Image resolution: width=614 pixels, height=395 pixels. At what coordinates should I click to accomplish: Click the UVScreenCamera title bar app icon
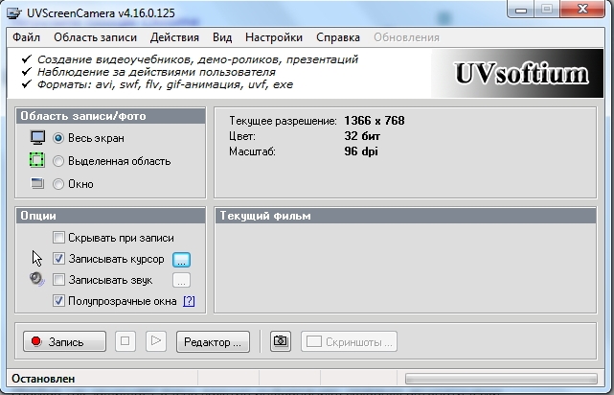coord(14,13)
